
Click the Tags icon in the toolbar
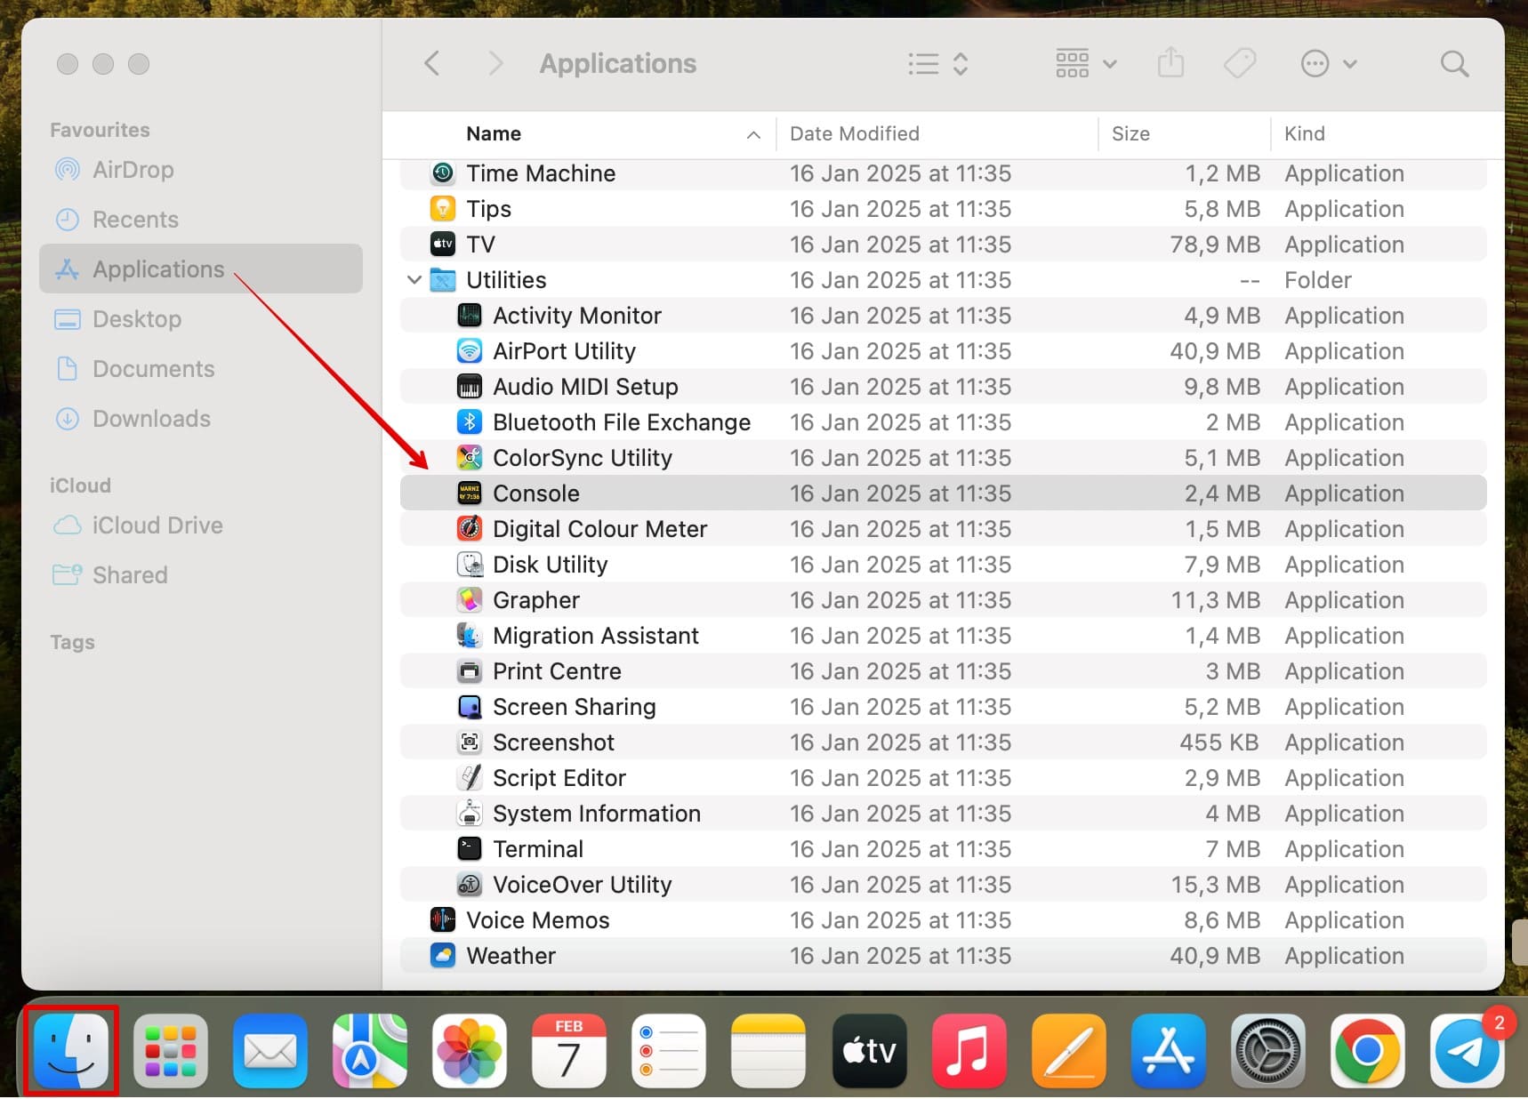point(1239,63)
